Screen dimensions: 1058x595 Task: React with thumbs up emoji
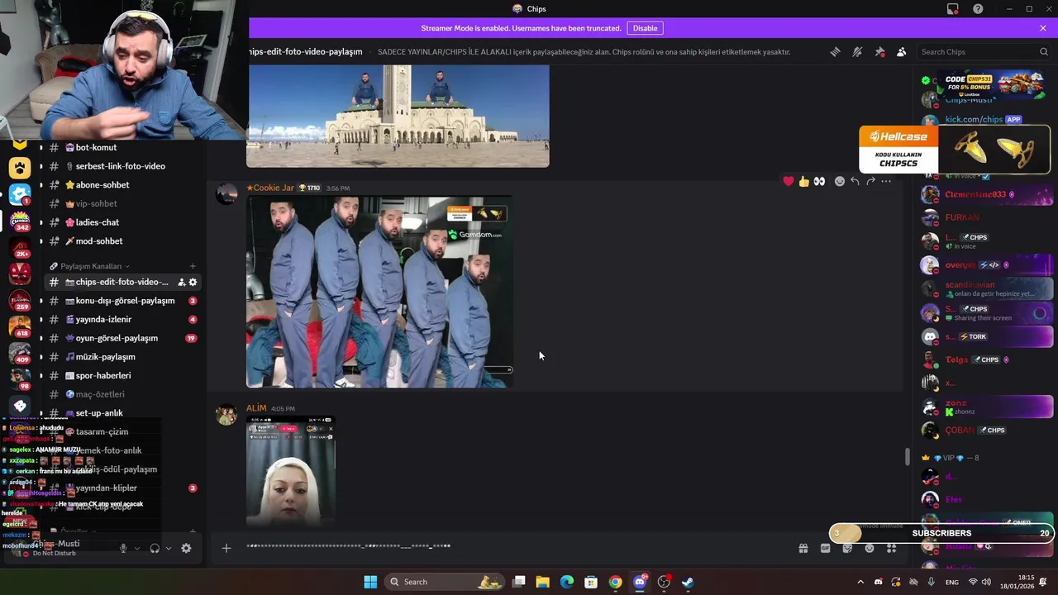click(803, 181)
